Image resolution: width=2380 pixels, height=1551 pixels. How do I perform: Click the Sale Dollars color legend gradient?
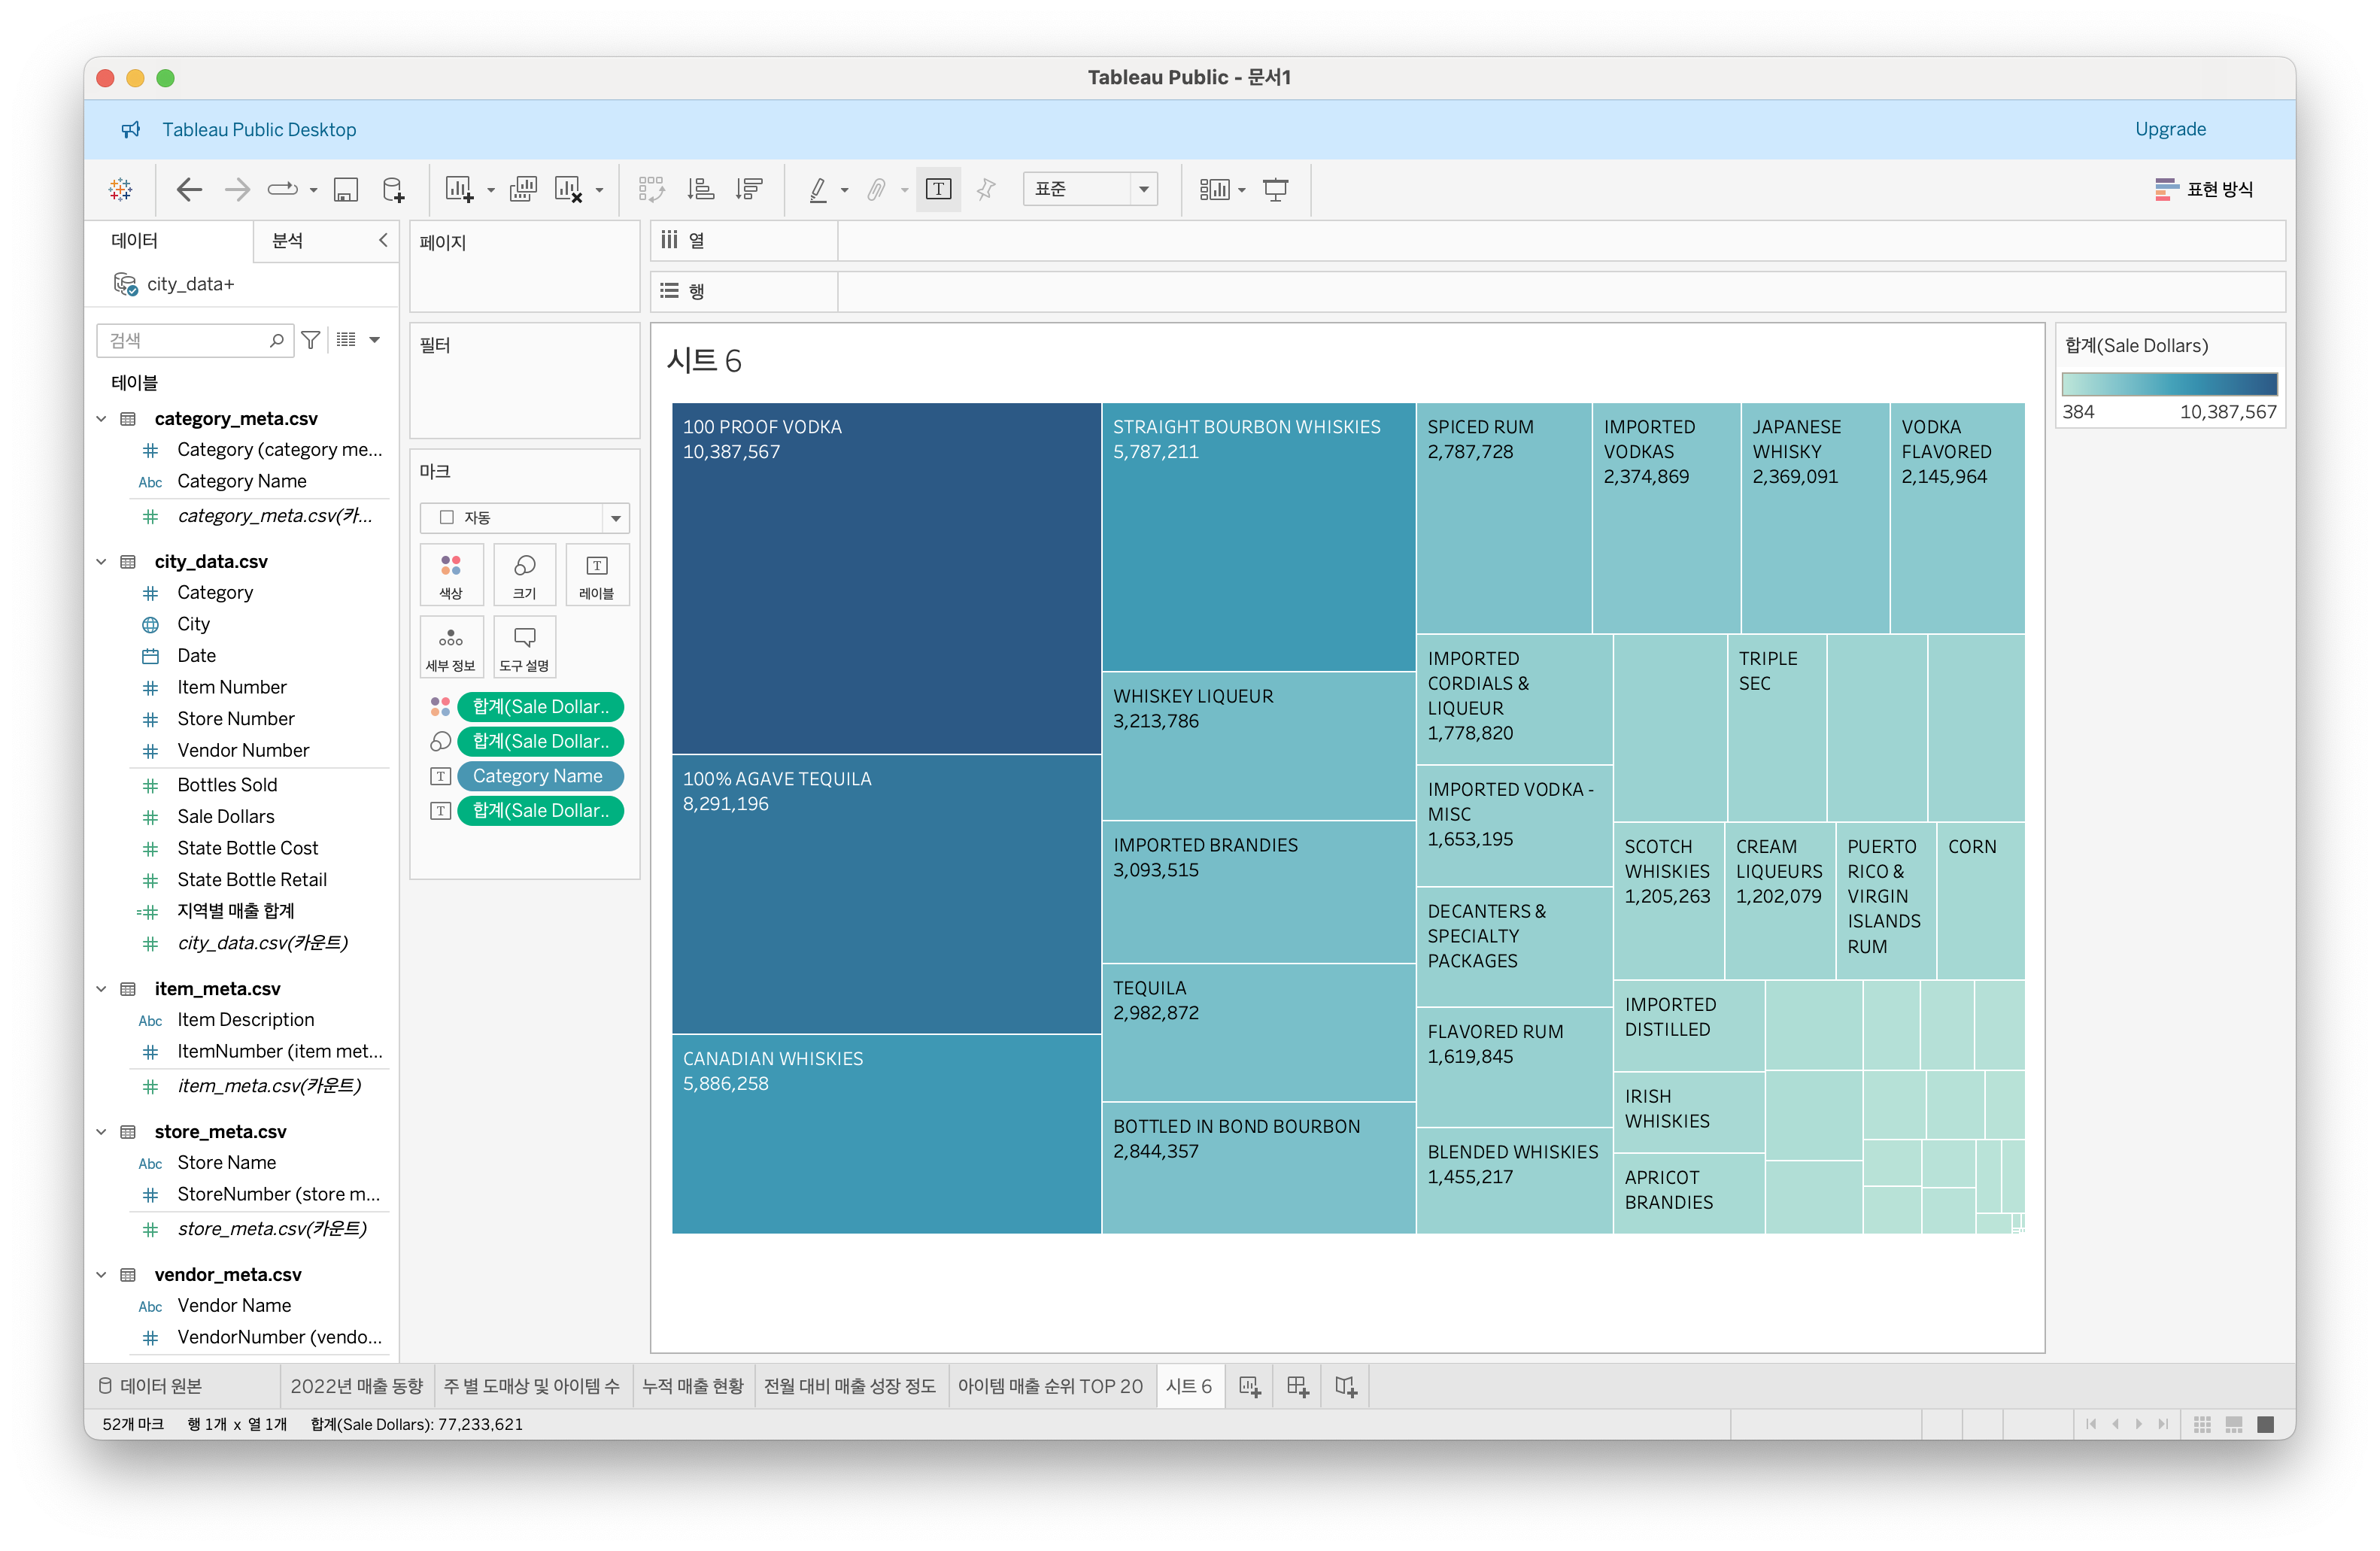coord(2169,384)
